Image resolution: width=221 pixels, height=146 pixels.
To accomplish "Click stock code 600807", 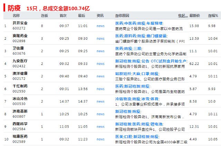I will 19,116.
